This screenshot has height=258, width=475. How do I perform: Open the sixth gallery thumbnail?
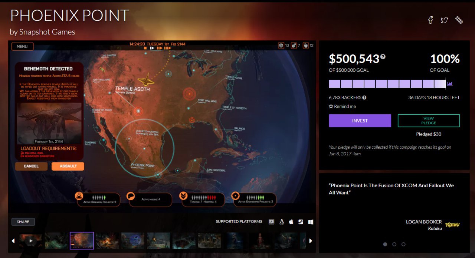click(158, 241)
